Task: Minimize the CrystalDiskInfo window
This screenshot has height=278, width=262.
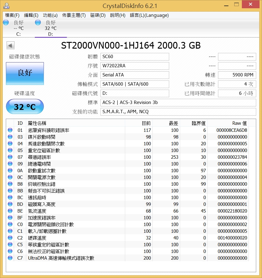Action: [x=226, y=6]
